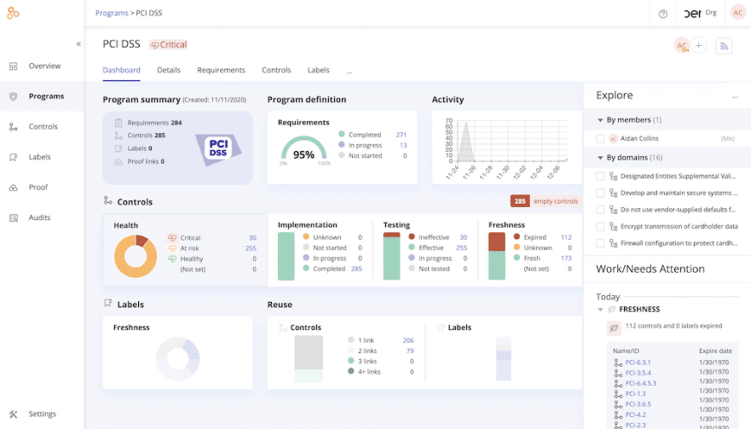Open the help question mark icon
Screen dimensions: 751x429
[663, 14]
